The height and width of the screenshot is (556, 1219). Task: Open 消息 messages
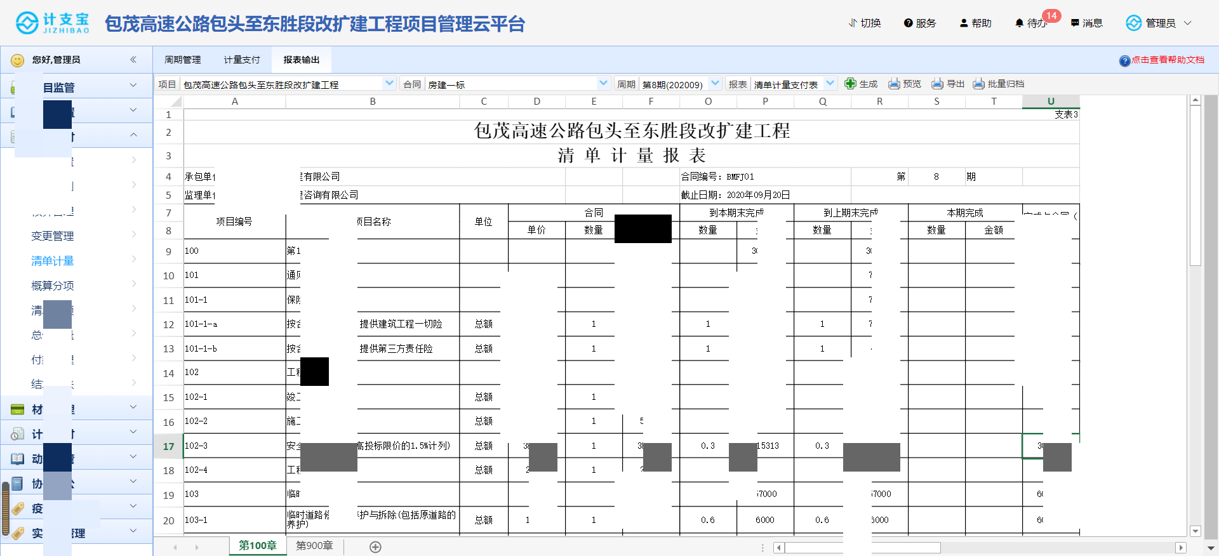tap(1086, 23)
